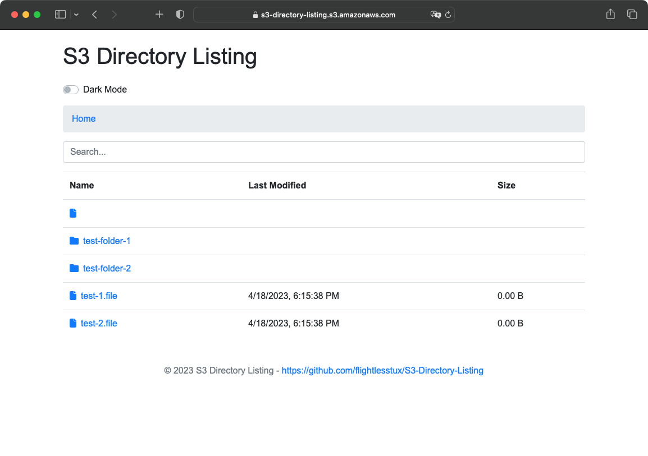Viewport: 648px width, 456px height.
Task: Select test-2.file size 0.00 B
Action: pos(510,324)
